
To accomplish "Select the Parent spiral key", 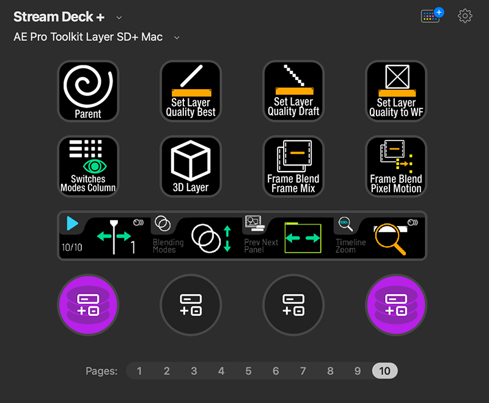I will tap(88, 91).
